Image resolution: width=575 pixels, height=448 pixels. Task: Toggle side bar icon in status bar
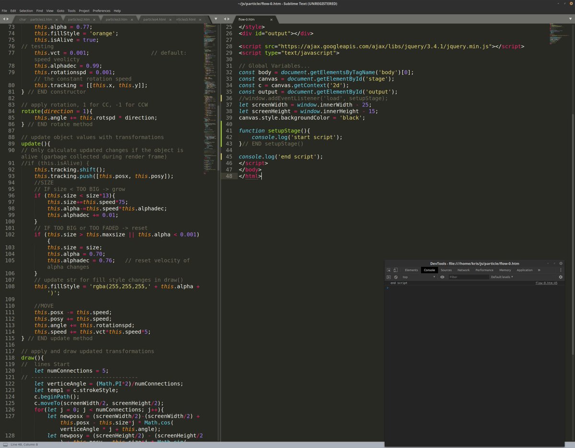point(5,444)
